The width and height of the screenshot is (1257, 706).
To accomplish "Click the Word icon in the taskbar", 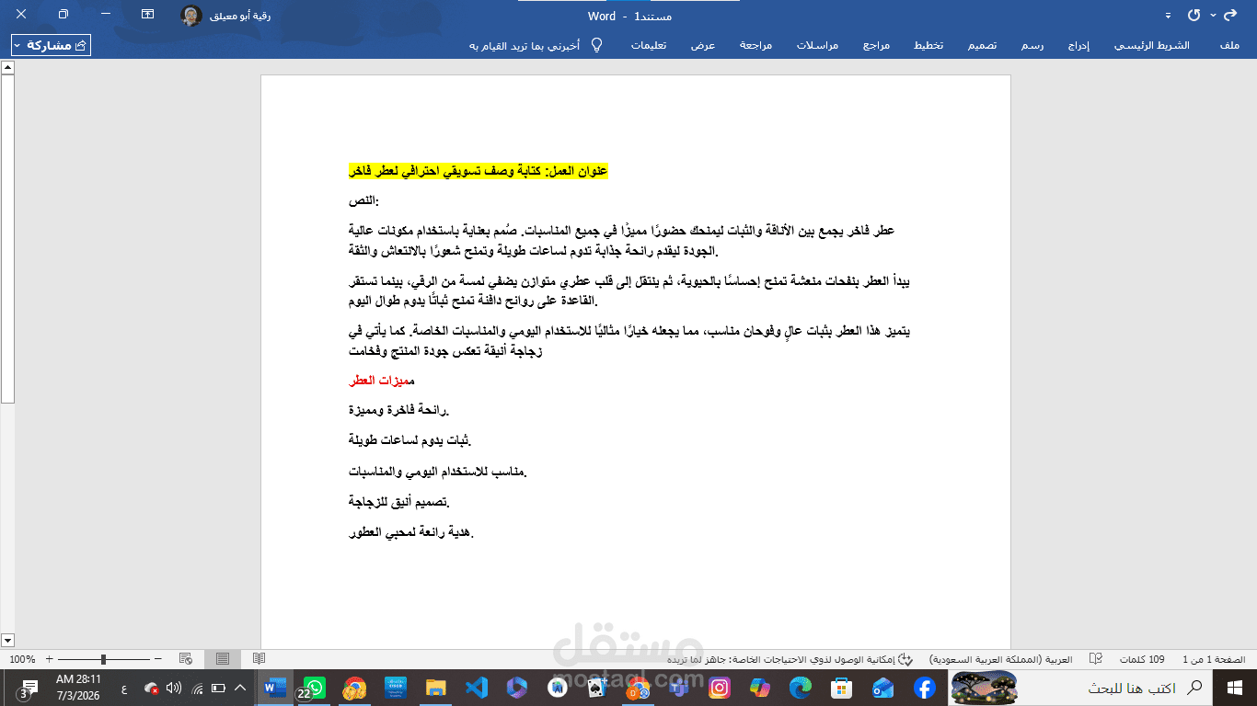I will coord(274,687).
